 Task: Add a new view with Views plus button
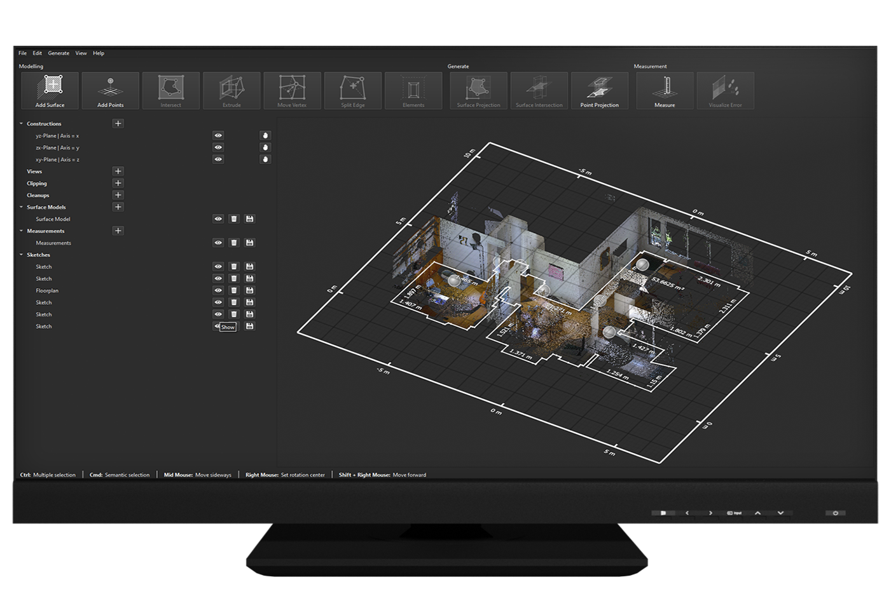(118, 171)
